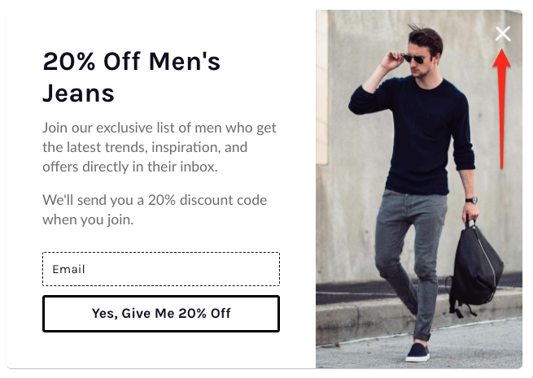Click the Join our exclusive list paragraph
The width and height of the screenshot is (533, 378).
point(159,147)
